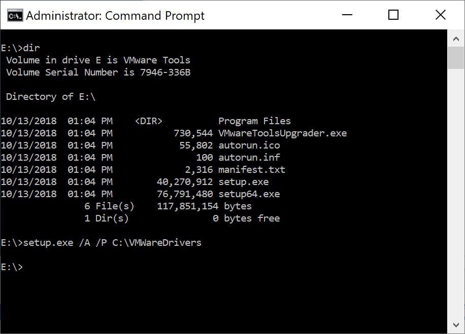Click the setup.exe /A /P command line
The height and width of the screenshot is (334, 465).
tap(101, 243)
